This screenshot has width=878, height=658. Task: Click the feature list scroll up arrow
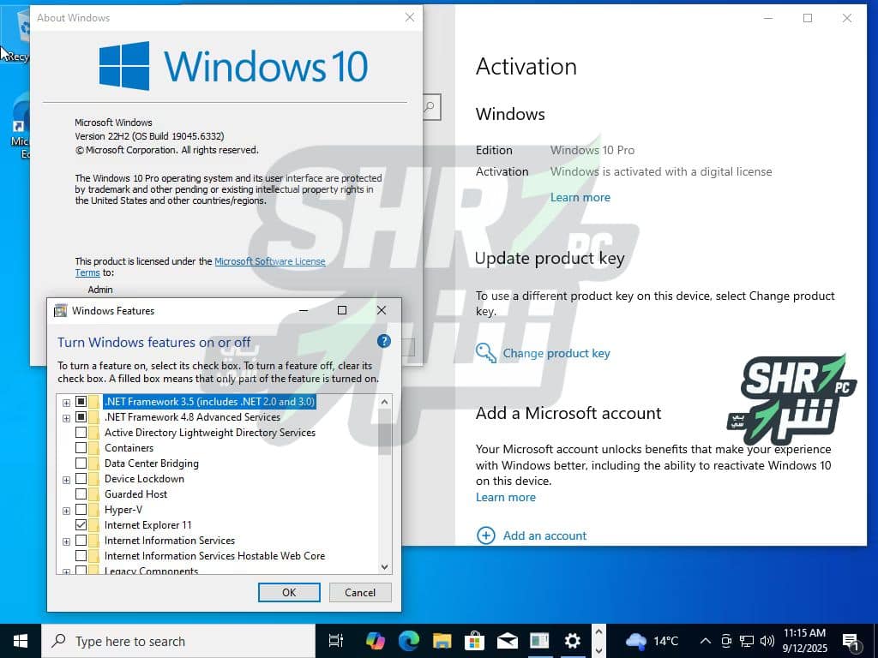tap(385, 402)
